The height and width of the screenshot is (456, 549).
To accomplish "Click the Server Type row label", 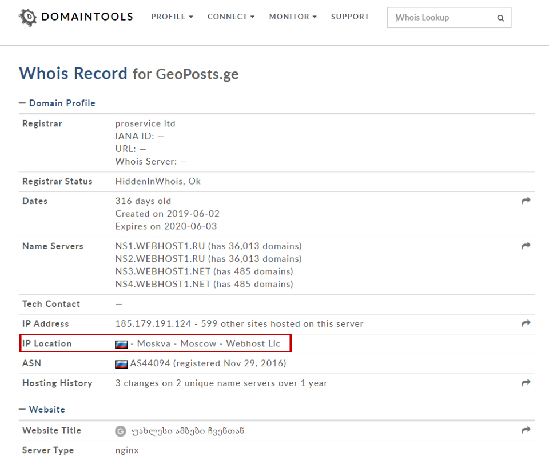I will pyautogui.click(x=48, y=450).
